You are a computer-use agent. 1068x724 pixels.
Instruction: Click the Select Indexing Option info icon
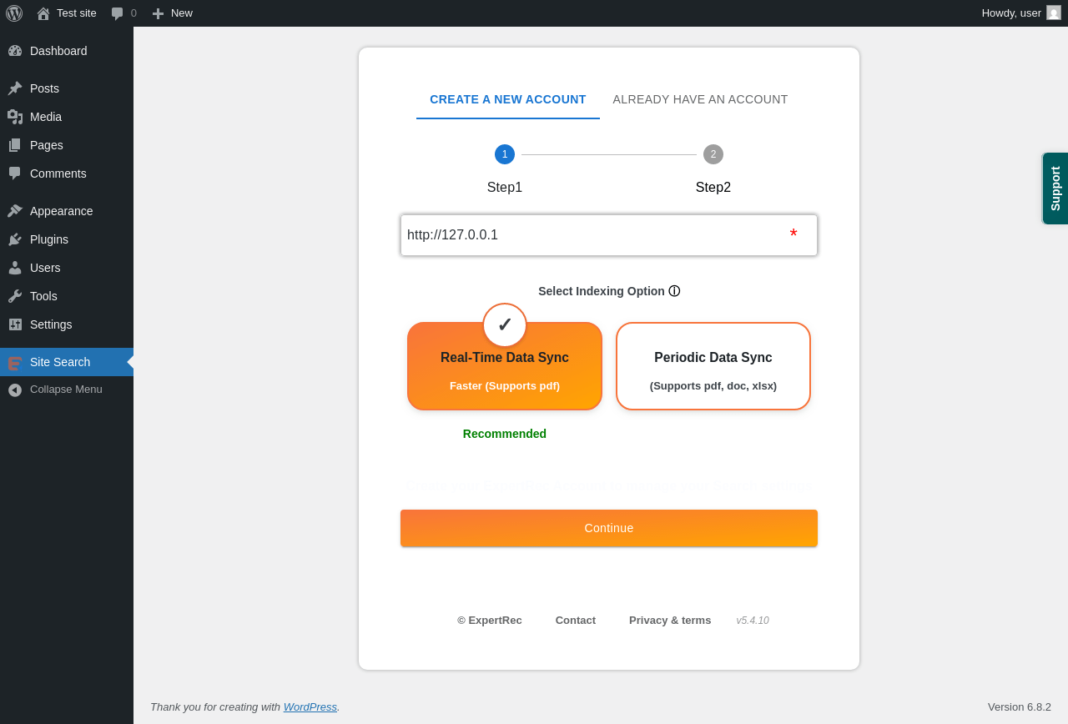[674, 291]
